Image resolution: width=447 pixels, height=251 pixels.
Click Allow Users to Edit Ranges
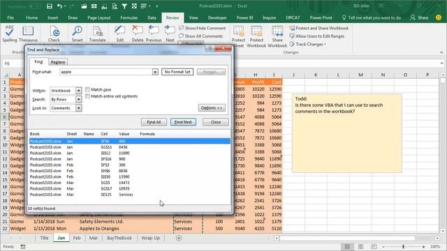(x=316, y=36)
